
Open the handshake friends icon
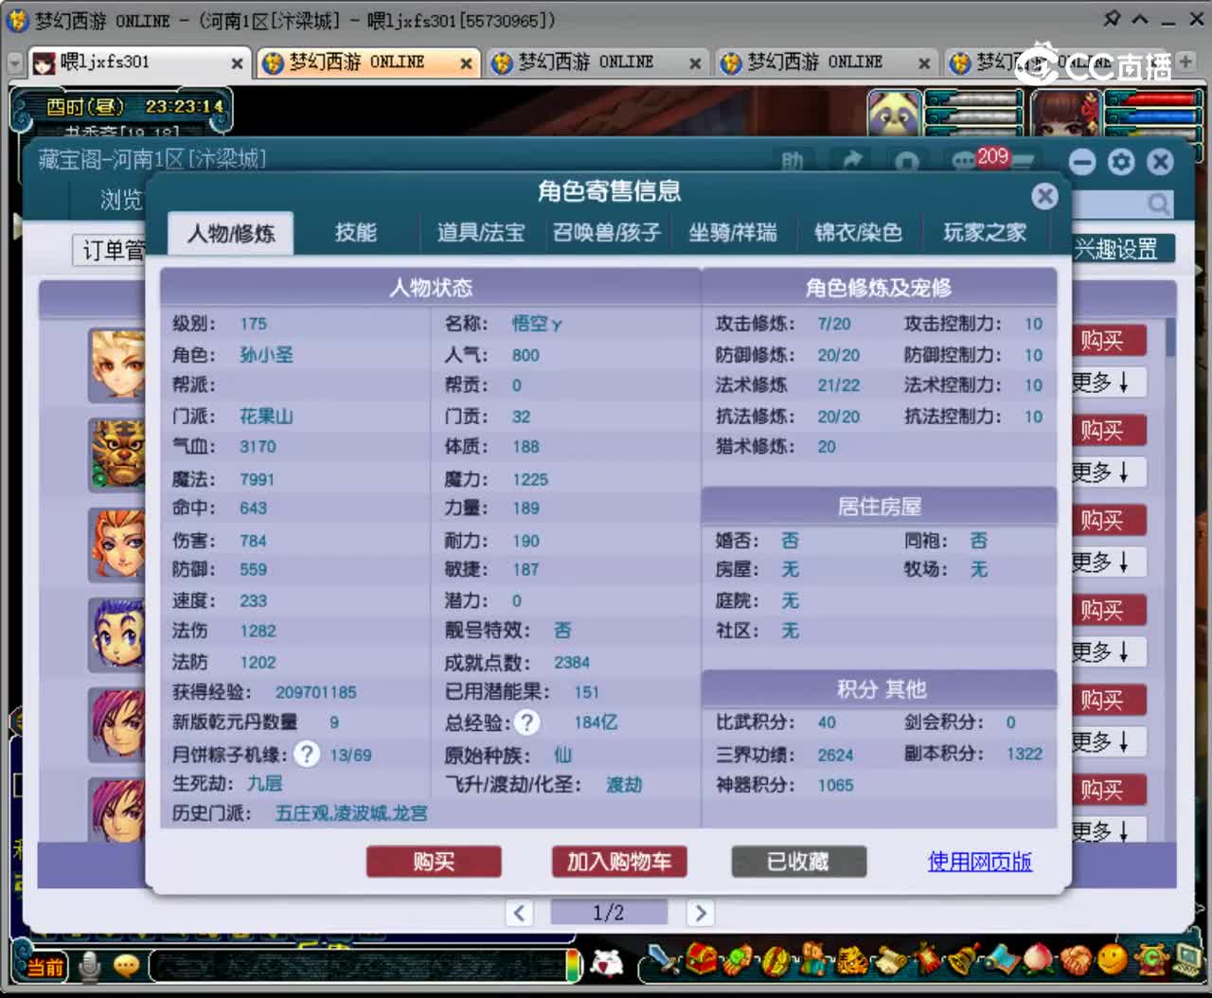pos(1077,961)
